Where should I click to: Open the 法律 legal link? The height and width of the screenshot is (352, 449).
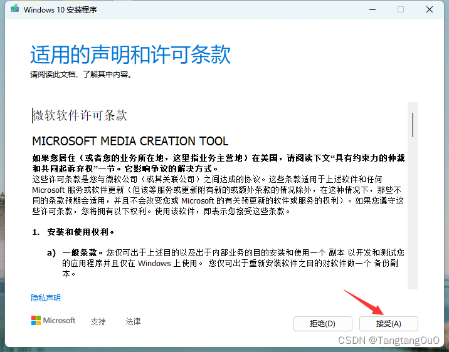[133, 321]
